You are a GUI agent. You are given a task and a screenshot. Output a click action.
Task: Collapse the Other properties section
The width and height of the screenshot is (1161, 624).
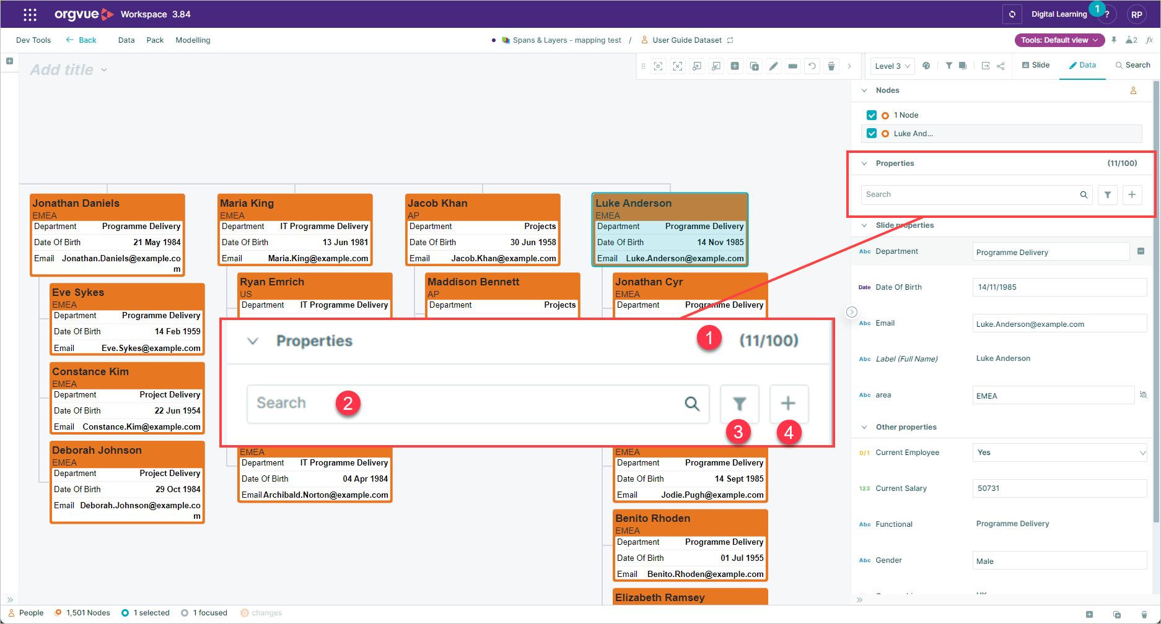[864, 427]
